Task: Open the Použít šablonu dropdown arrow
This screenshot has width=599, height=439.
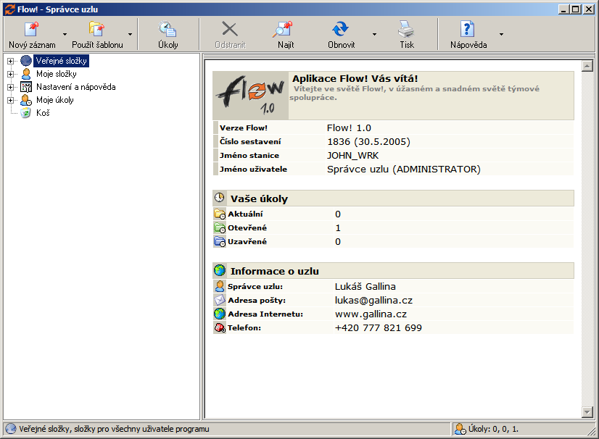Action: tap(131, 34)
